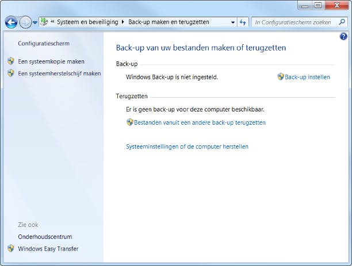Open Help with the blue question mark
The height and width of the screenshot is (266, 352).
click(343, 36)
